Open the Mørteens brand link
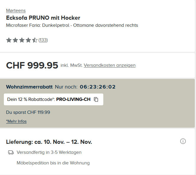This screenshot has width=196, height=175. 16,11
